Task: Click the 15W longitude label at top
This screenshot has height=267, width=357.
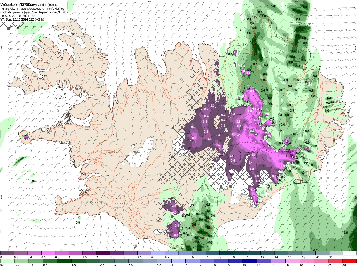Action: [296, 1]
